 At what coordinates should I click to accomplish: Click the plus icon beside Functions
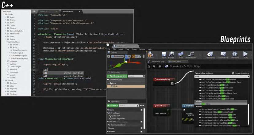pyautogui.click(x=141, y=122)
